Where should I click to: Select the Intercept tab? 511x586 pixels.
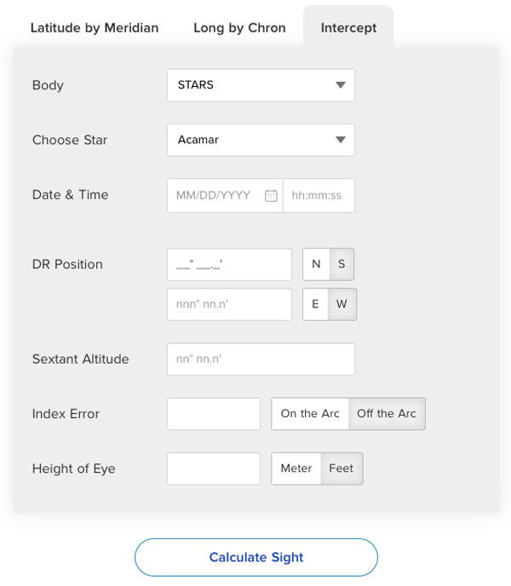click(x=348, y=27)
